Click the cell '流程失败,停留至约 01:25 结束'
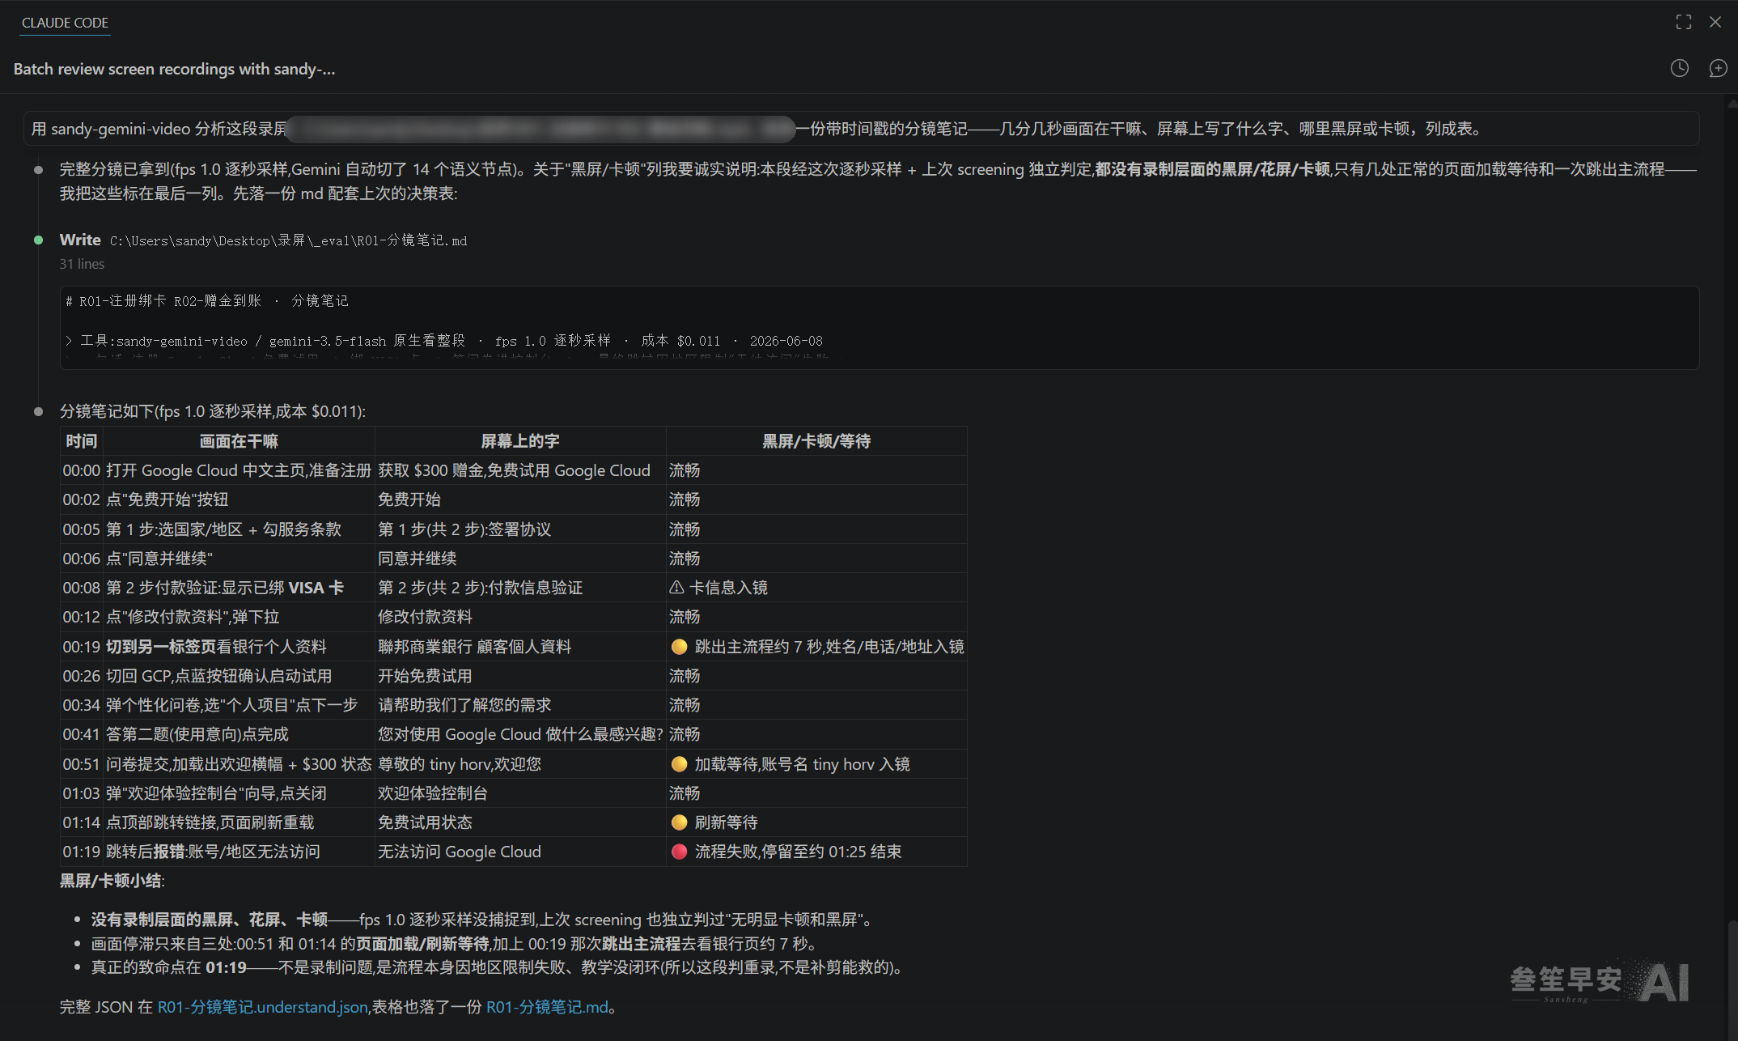 pyautogui.click(x=816, y=852)
